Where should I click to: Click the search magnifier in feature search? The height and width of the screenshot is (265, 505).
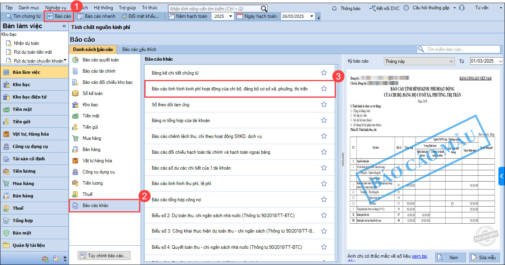click(x=264, y=8)
